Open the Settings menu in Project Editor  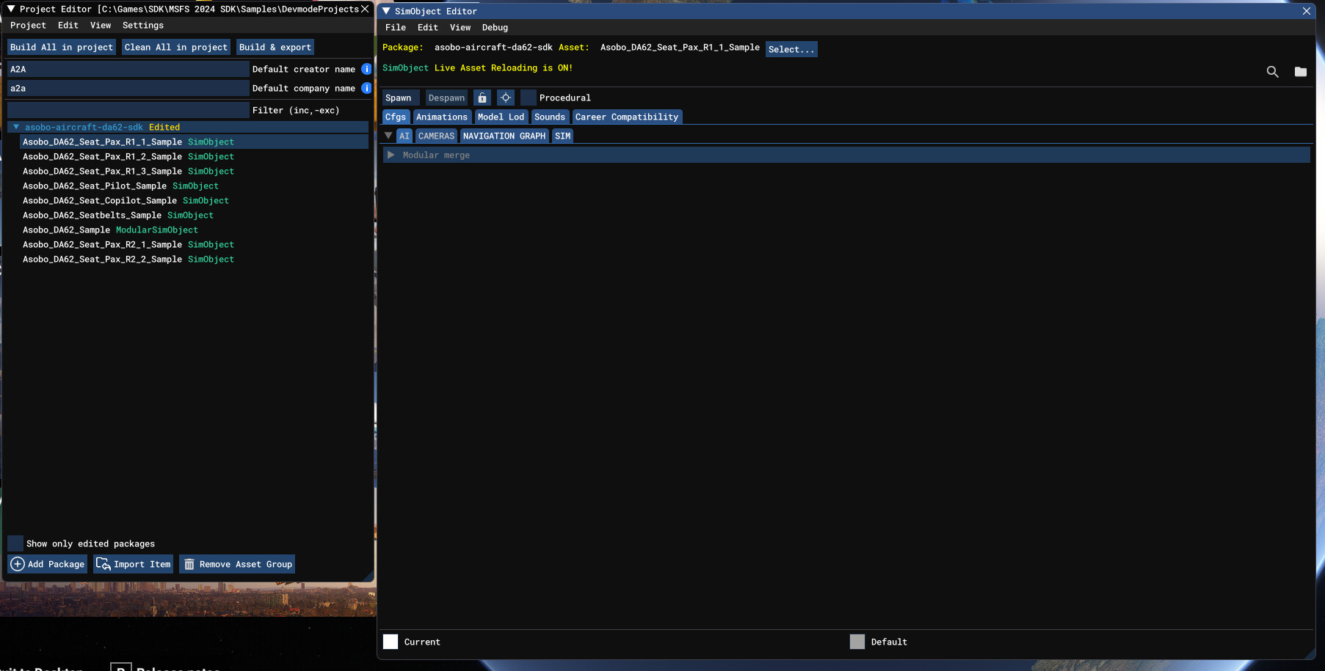pyautogui.click(x=143, y=25)
